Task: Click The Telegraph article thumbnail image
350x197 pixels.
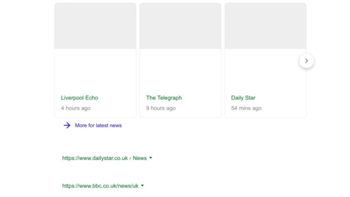Action: 180,25
